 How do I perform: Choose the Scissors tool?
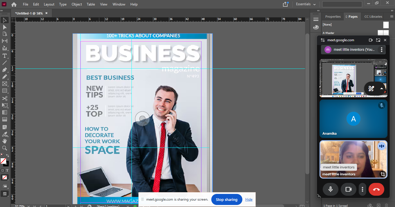5,98
